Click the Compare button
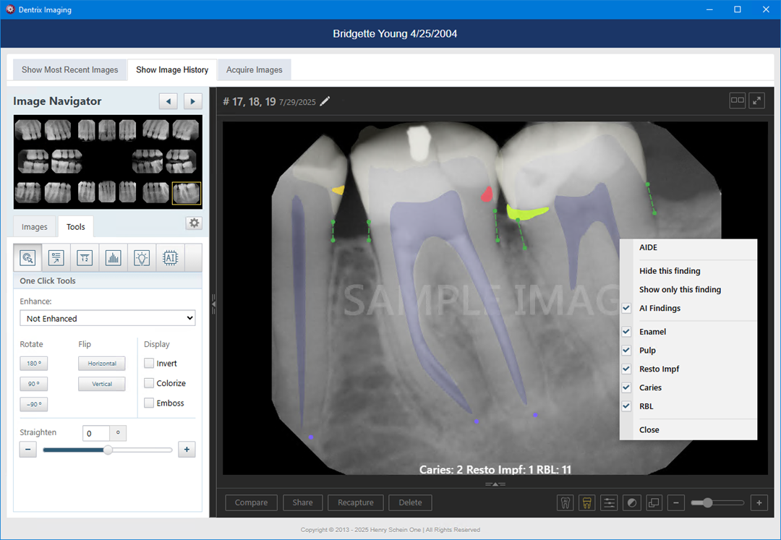 click(x=251, y=502)
